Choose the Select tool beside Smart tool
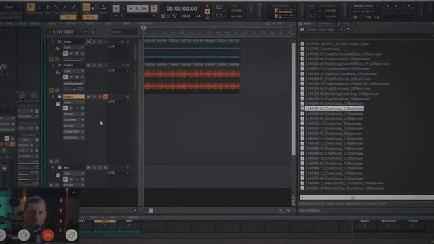Screen dimensions: 434x244 tap(39, 7)
